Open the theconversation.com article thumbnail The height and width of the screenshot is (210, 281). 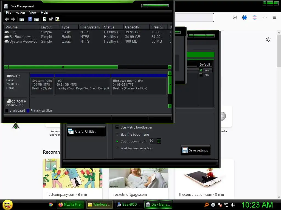click(x=204, y=178)
